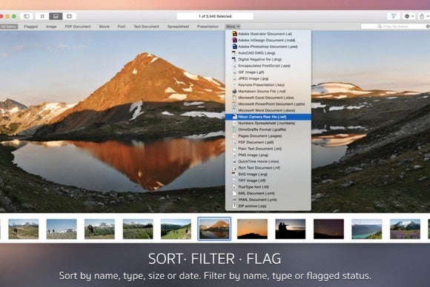Choose Pages Document (.pages)
Screen dimensions: 430x287
coord(268,136)
